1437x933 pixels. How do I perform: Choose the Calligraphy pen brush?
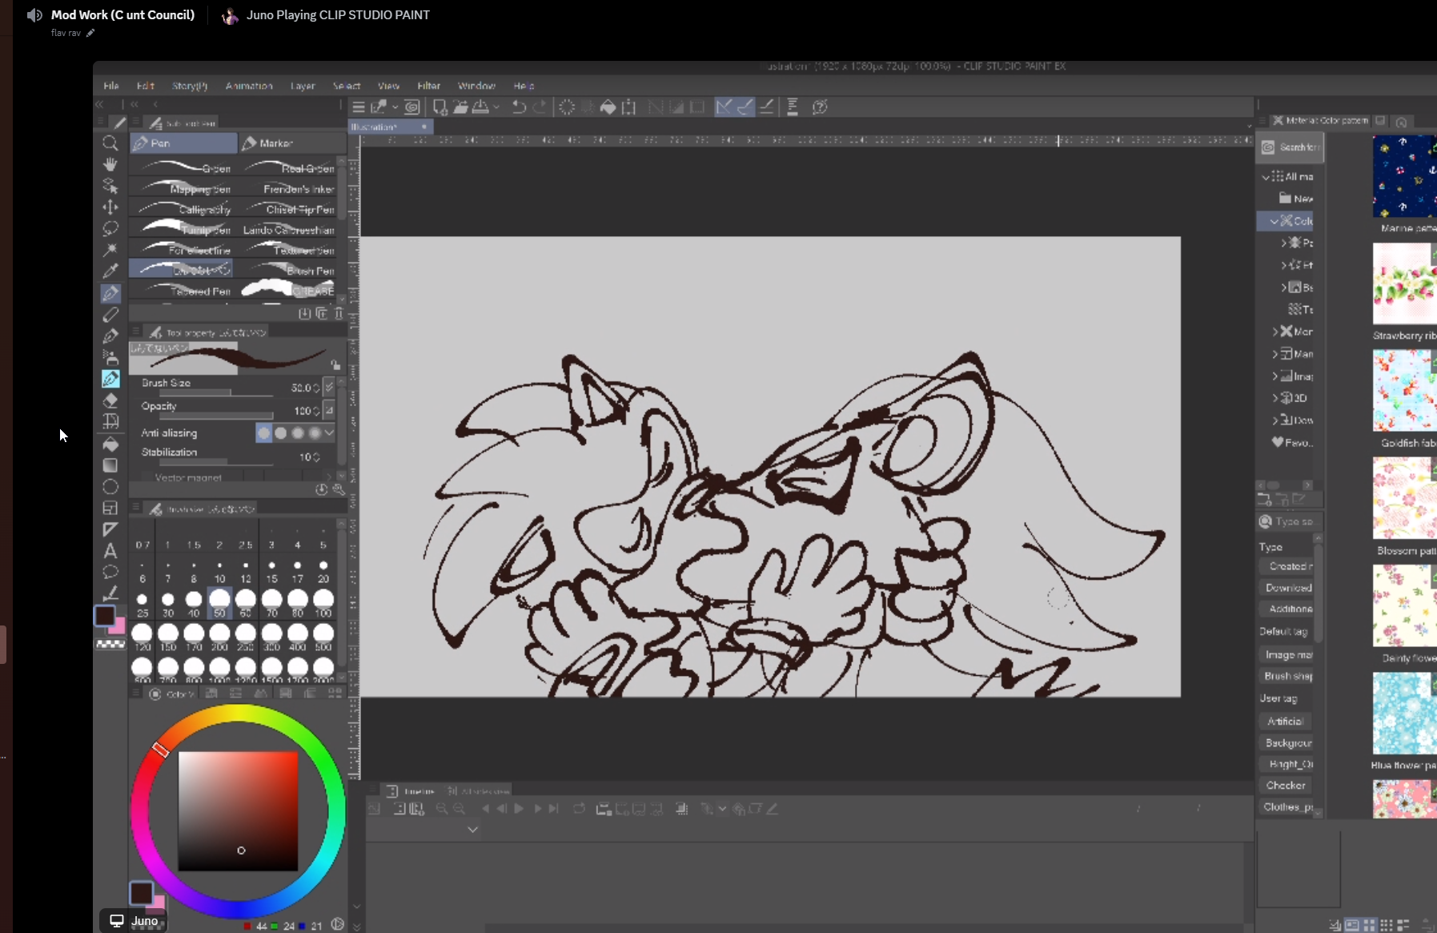point(183,209)
